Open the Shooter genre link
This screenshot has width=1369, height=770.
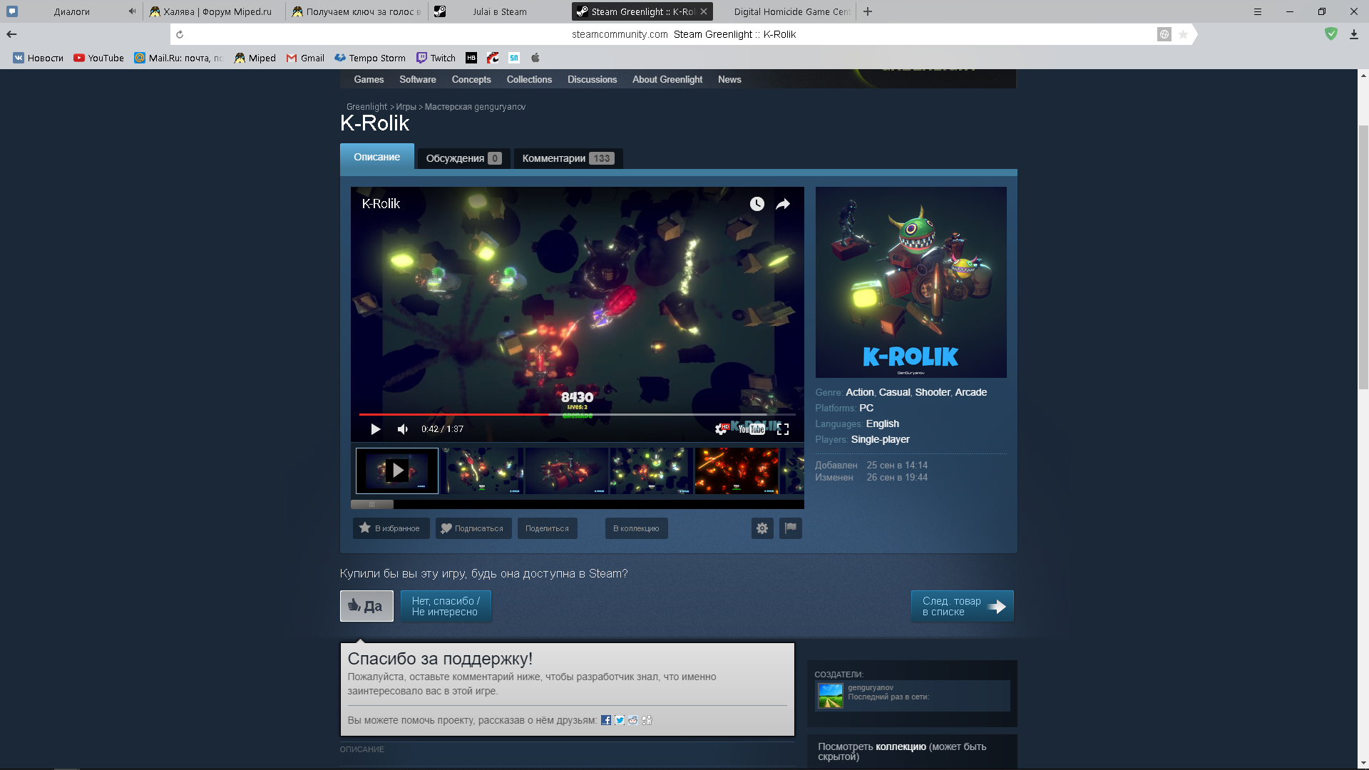[x=933, y=392]
